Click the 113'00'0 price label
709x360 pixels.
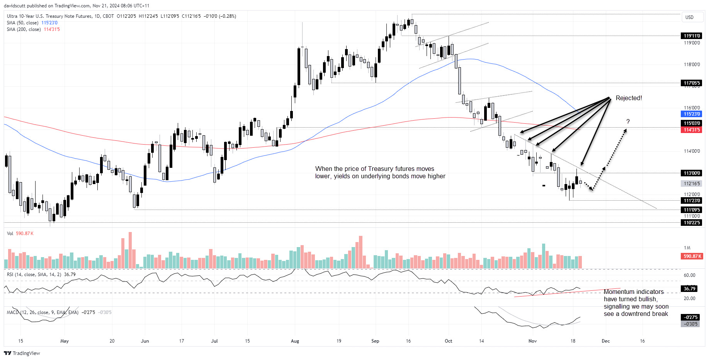691,173
